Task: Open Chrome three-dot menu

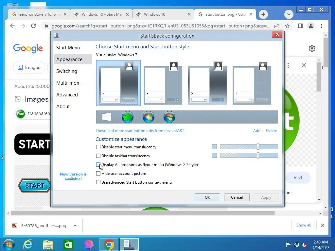Action: point(321,26)
